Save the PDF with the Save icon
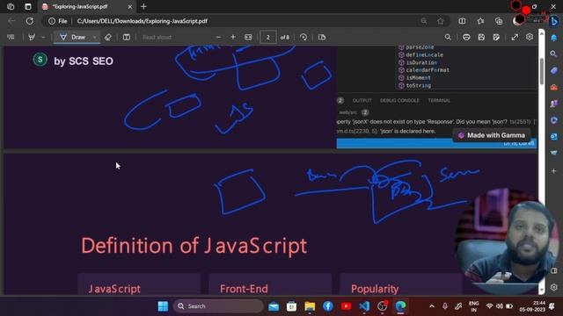The height and width of the screenshot is (316, 563). (x=481, y=37)
